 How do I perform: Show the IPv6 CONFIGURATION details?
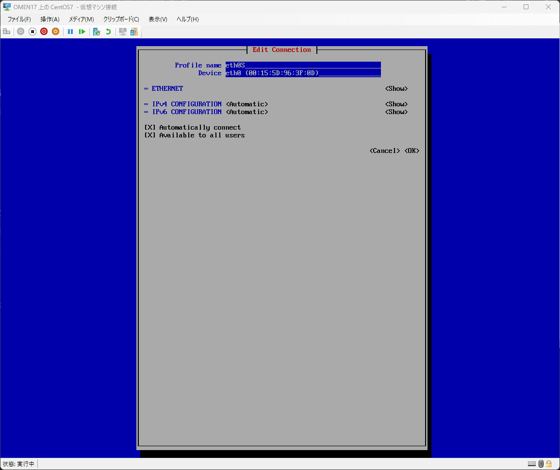pyautogui.click(x=396, y=112)
